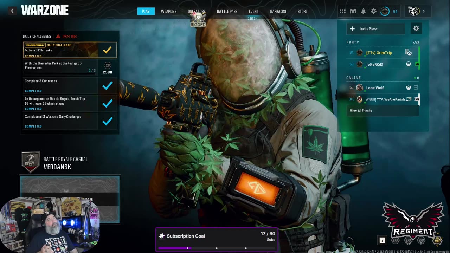
Task: Select the third 2XP token icon
Action: click(421, 241)
